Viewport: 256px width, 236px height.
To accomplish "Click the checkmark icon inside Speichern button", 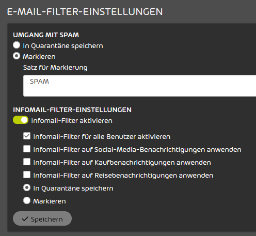I will [25, 219].
